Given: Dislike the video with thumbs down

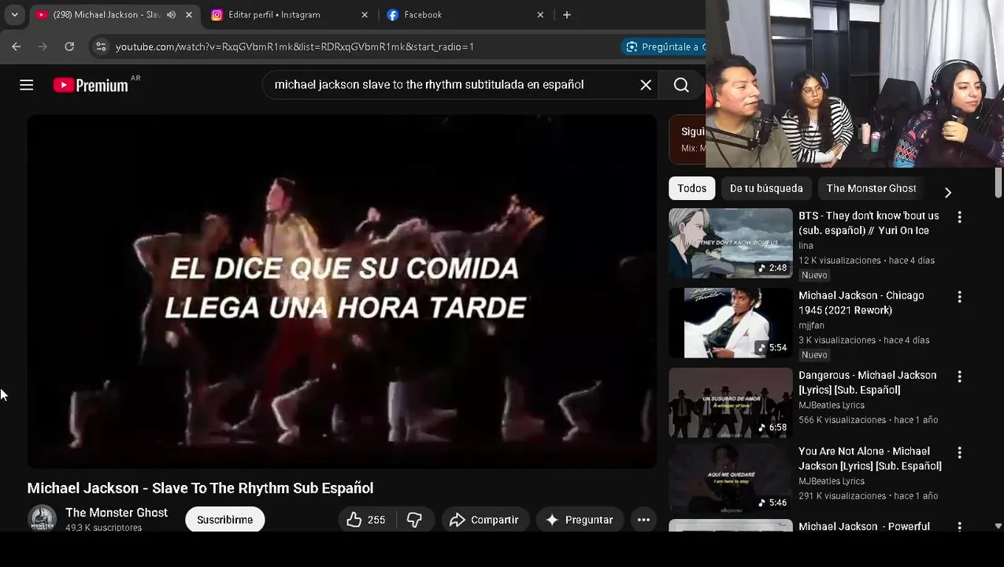Looking at the screenshot, I should 414,520.
